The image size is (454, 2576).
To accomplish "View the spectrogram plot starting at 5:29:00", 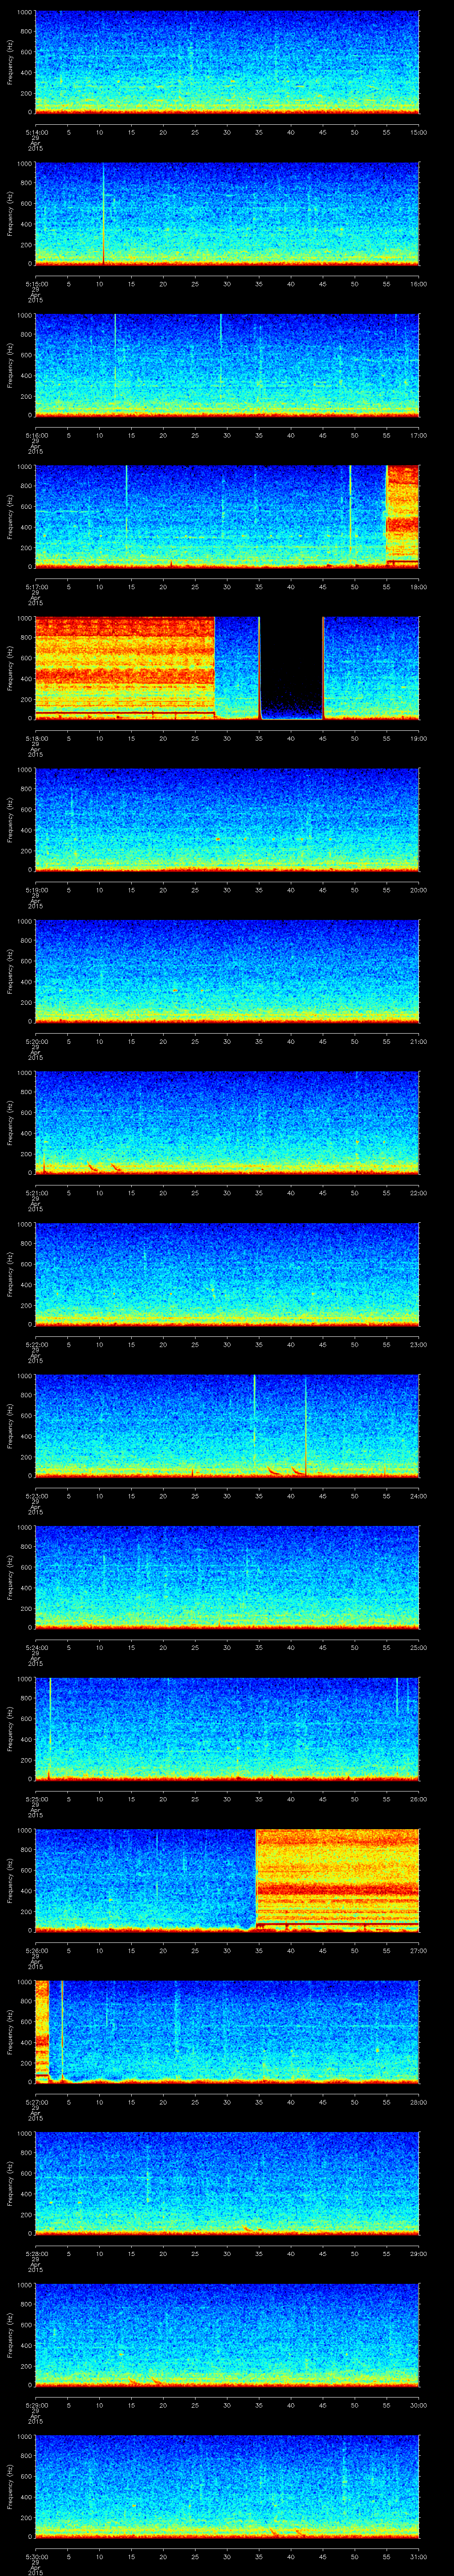I will (227, 2334).
